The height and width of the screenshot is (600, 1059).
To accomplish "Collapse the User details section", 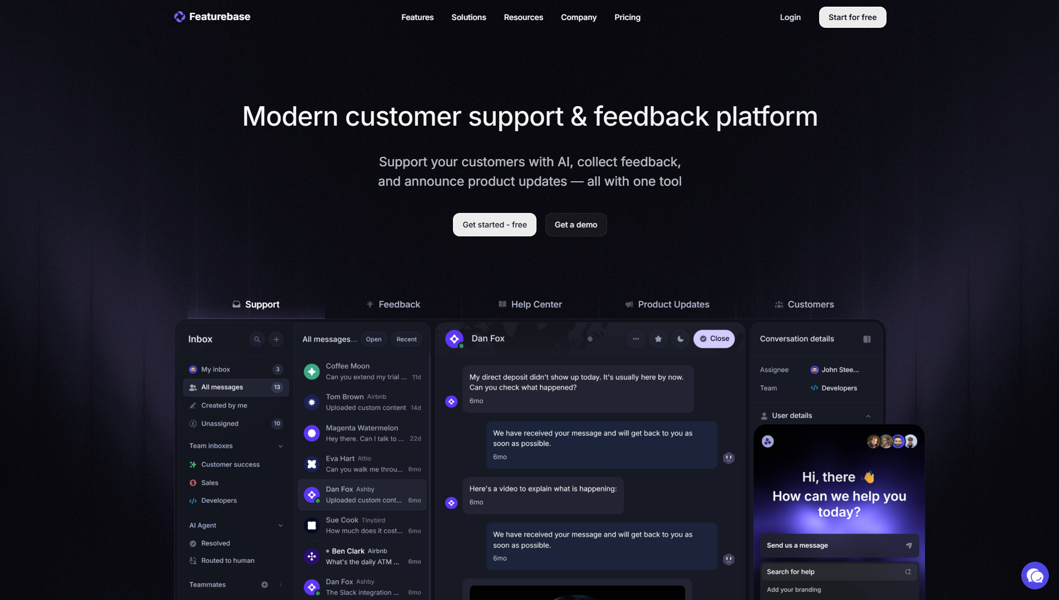I will pos(868,416).
